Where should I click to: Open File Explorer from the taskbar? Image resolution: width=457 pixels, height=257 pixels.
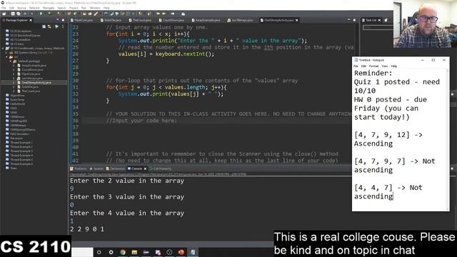point(134,252)
